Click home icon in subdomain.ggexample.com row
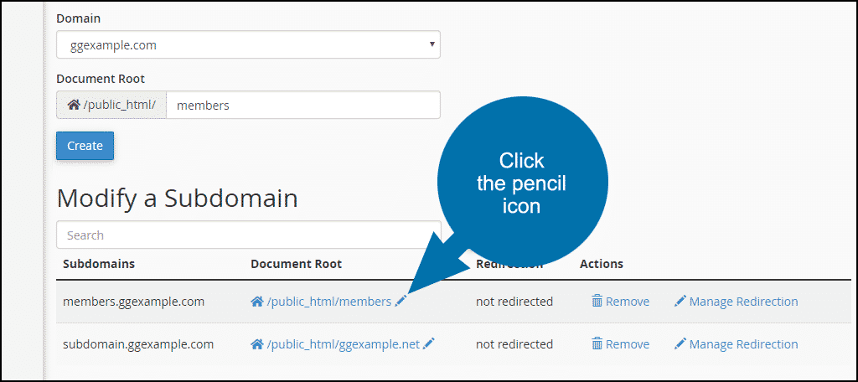 click(x=257, y=343)
